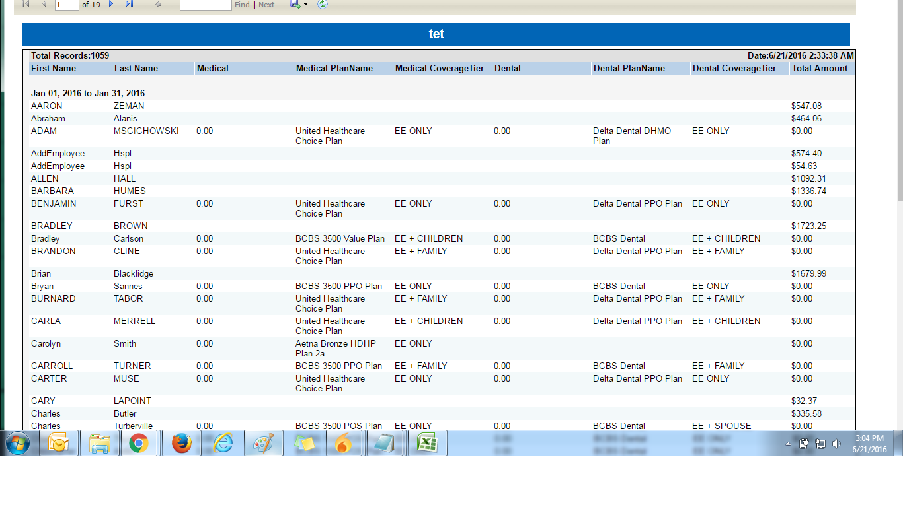Jump to last report page
The image size is (903, 507).
click(x=129, y=5)
